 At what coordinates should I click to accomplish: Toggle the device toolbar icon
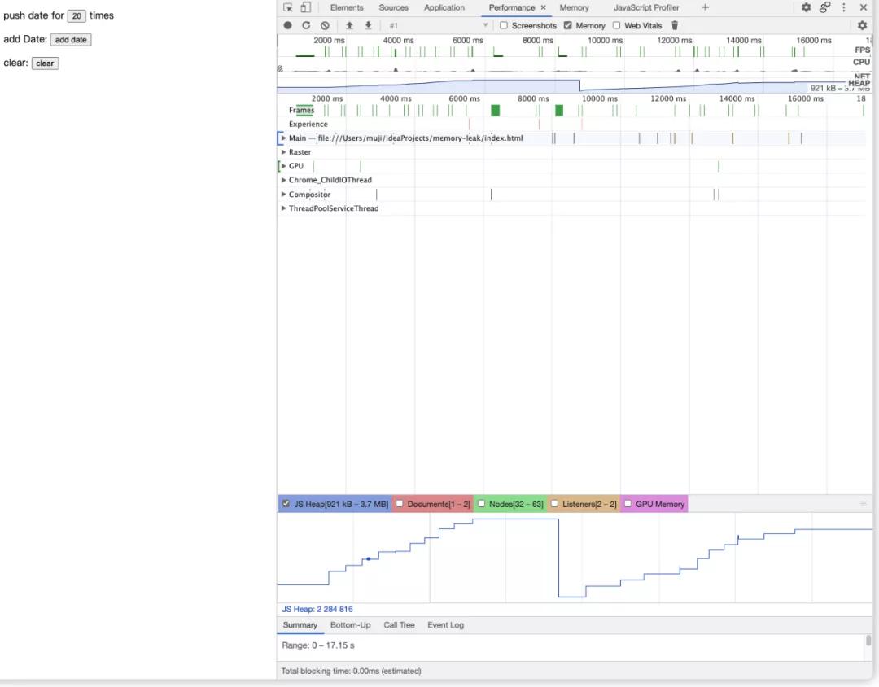pos(305,7)
